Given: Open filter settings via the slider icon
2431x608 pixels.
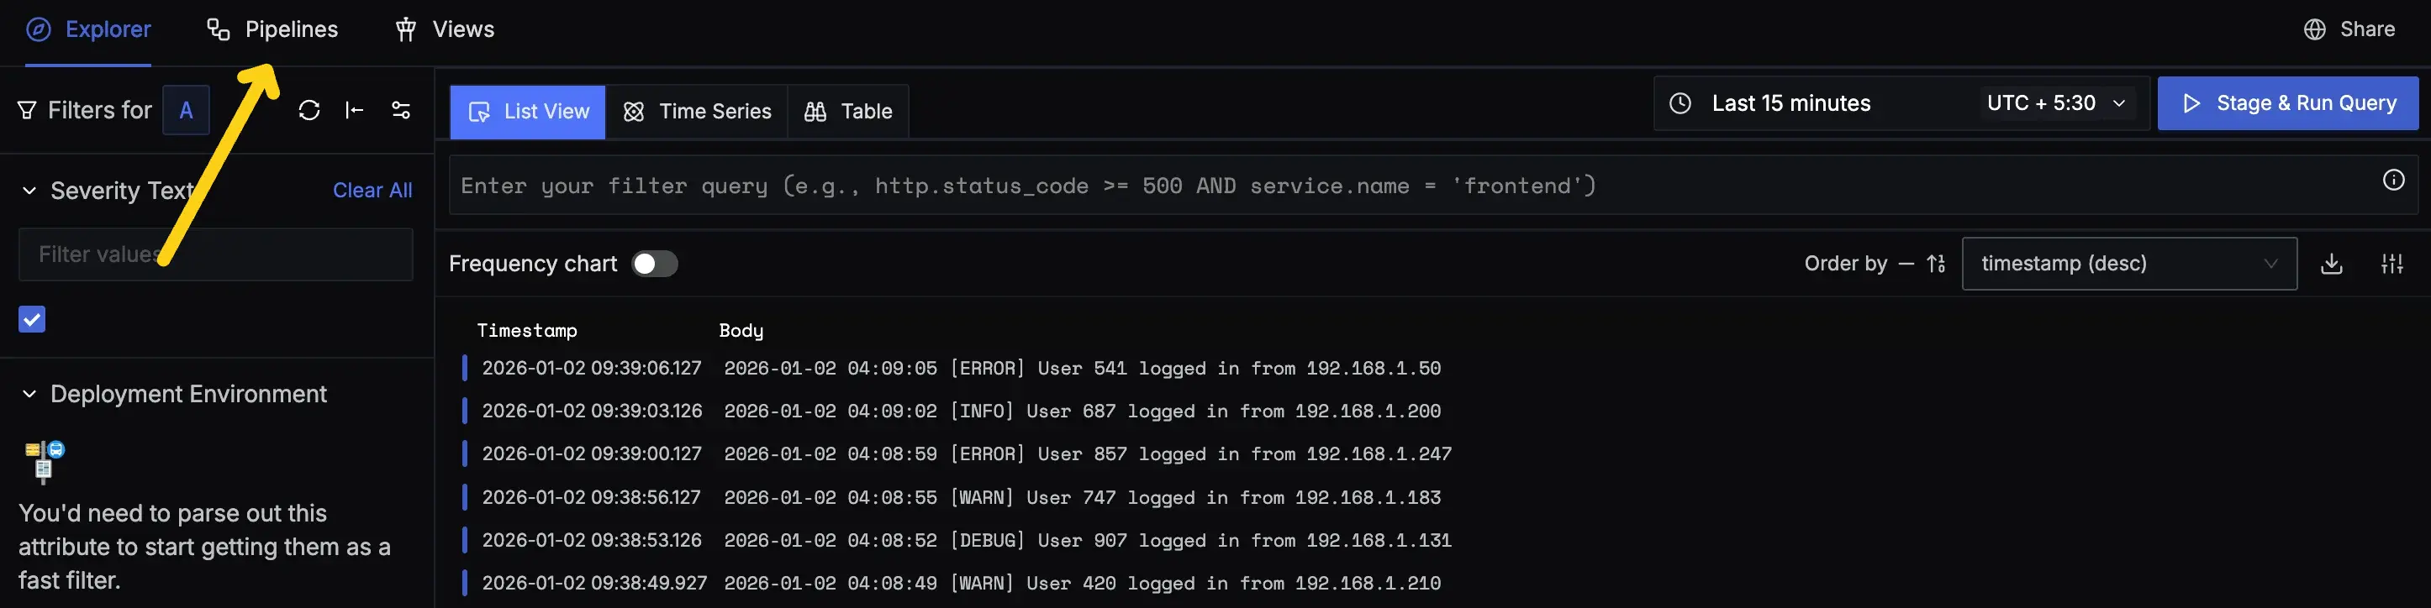Looking at the screenshot, I should click(x=400, y=110).
